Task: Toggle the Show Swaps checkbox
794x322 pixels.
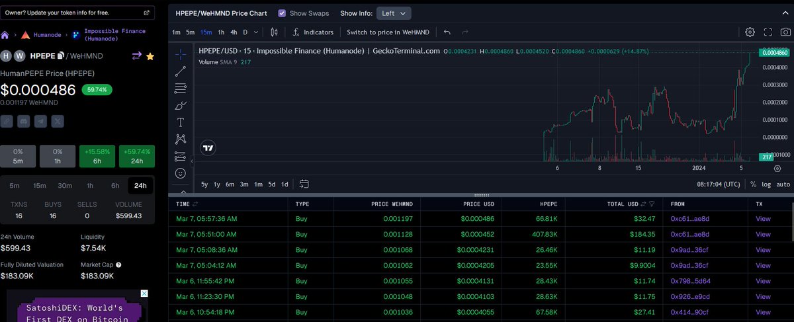Action: (x=282, y=13)
